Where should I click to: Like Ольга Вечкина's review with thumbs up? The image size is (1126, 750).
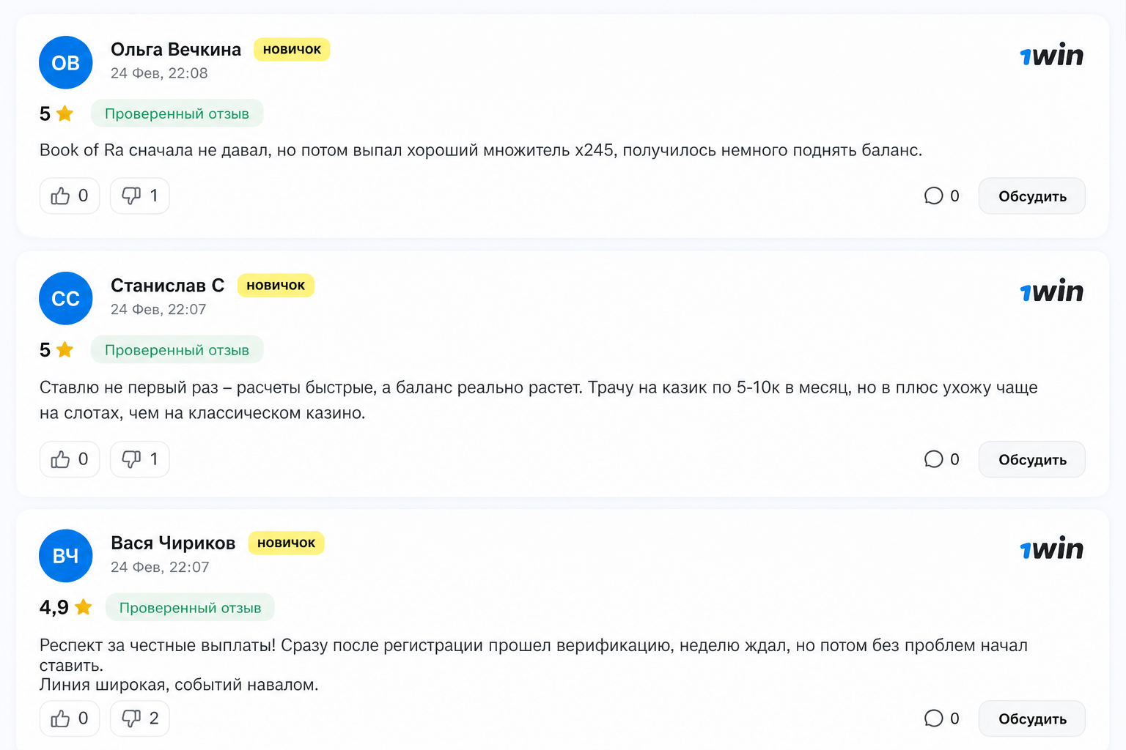coord(70,196)
